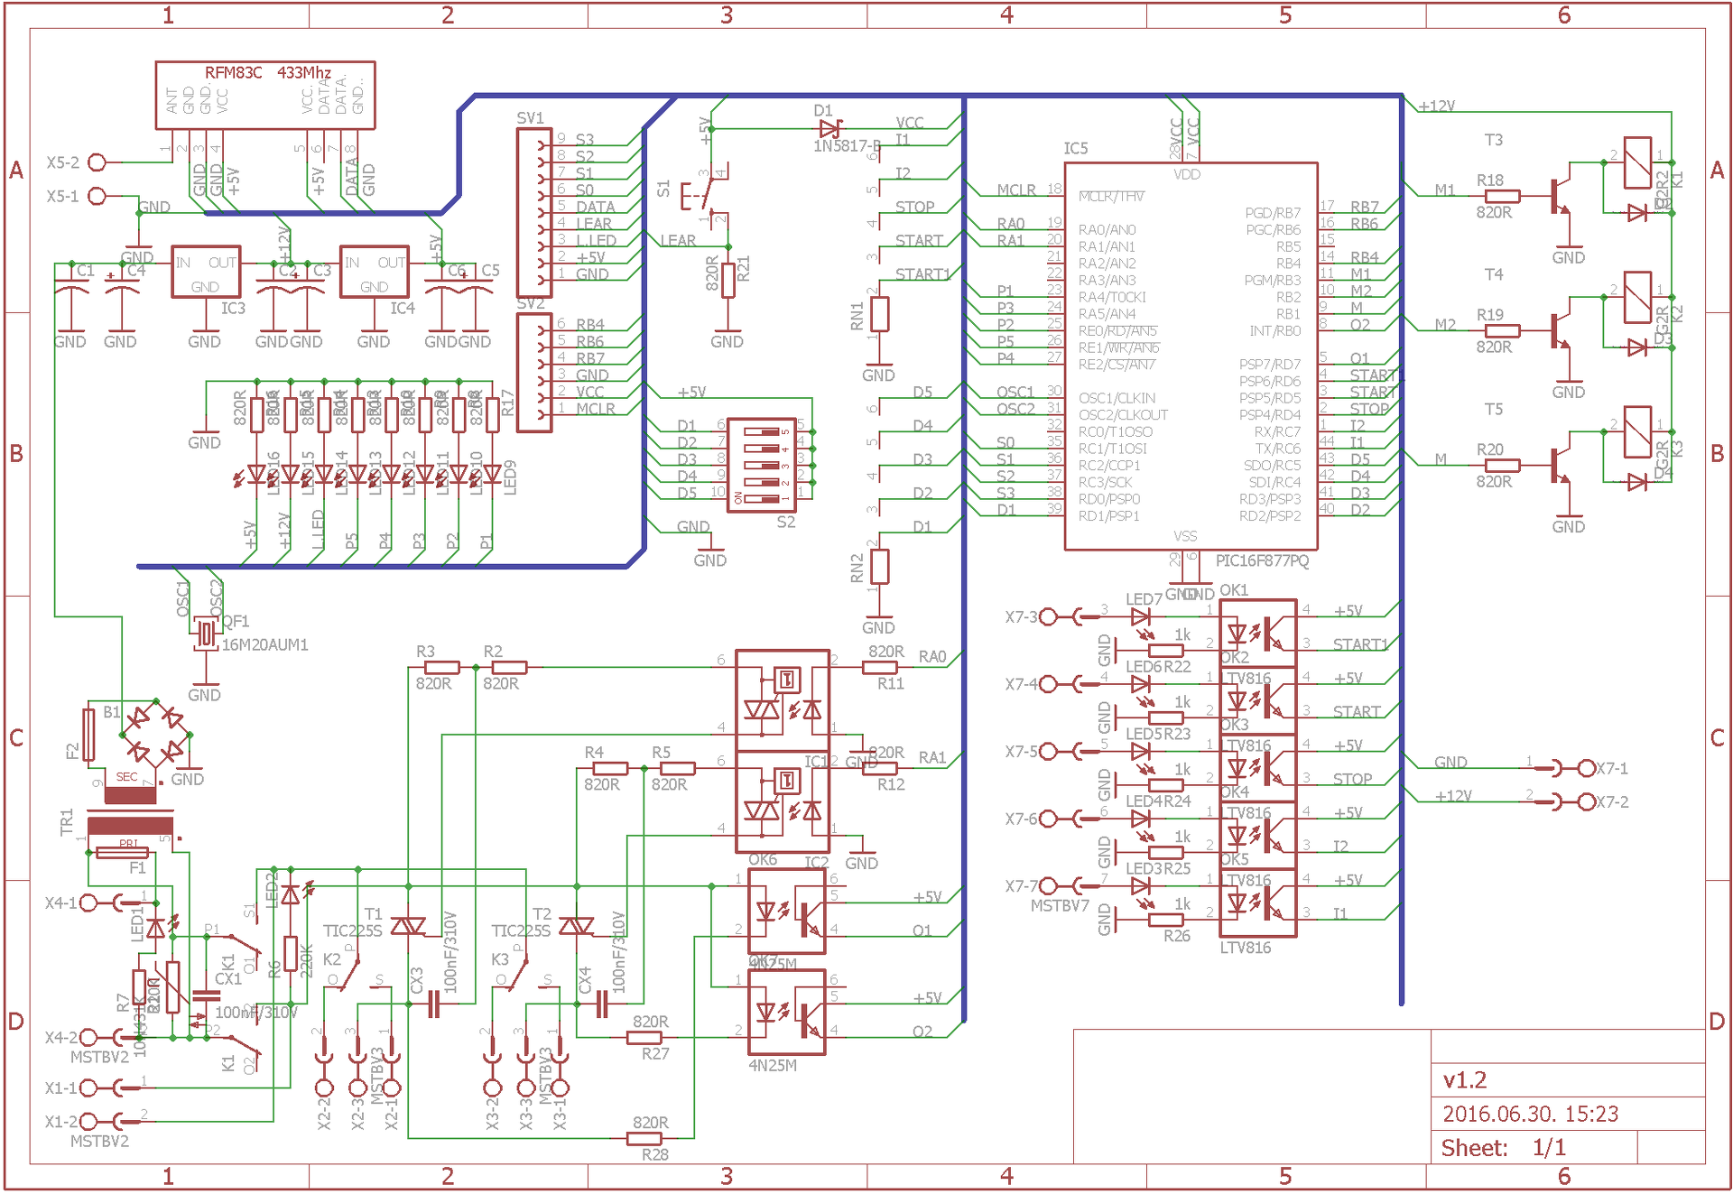Select the SV2 pin header connector
The image size is (1733, 1194).
tap(533, 373)
